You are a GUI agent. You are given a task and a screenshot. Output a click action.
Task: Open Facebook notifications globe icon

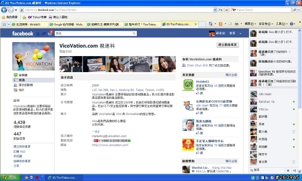tap(50, 33)
